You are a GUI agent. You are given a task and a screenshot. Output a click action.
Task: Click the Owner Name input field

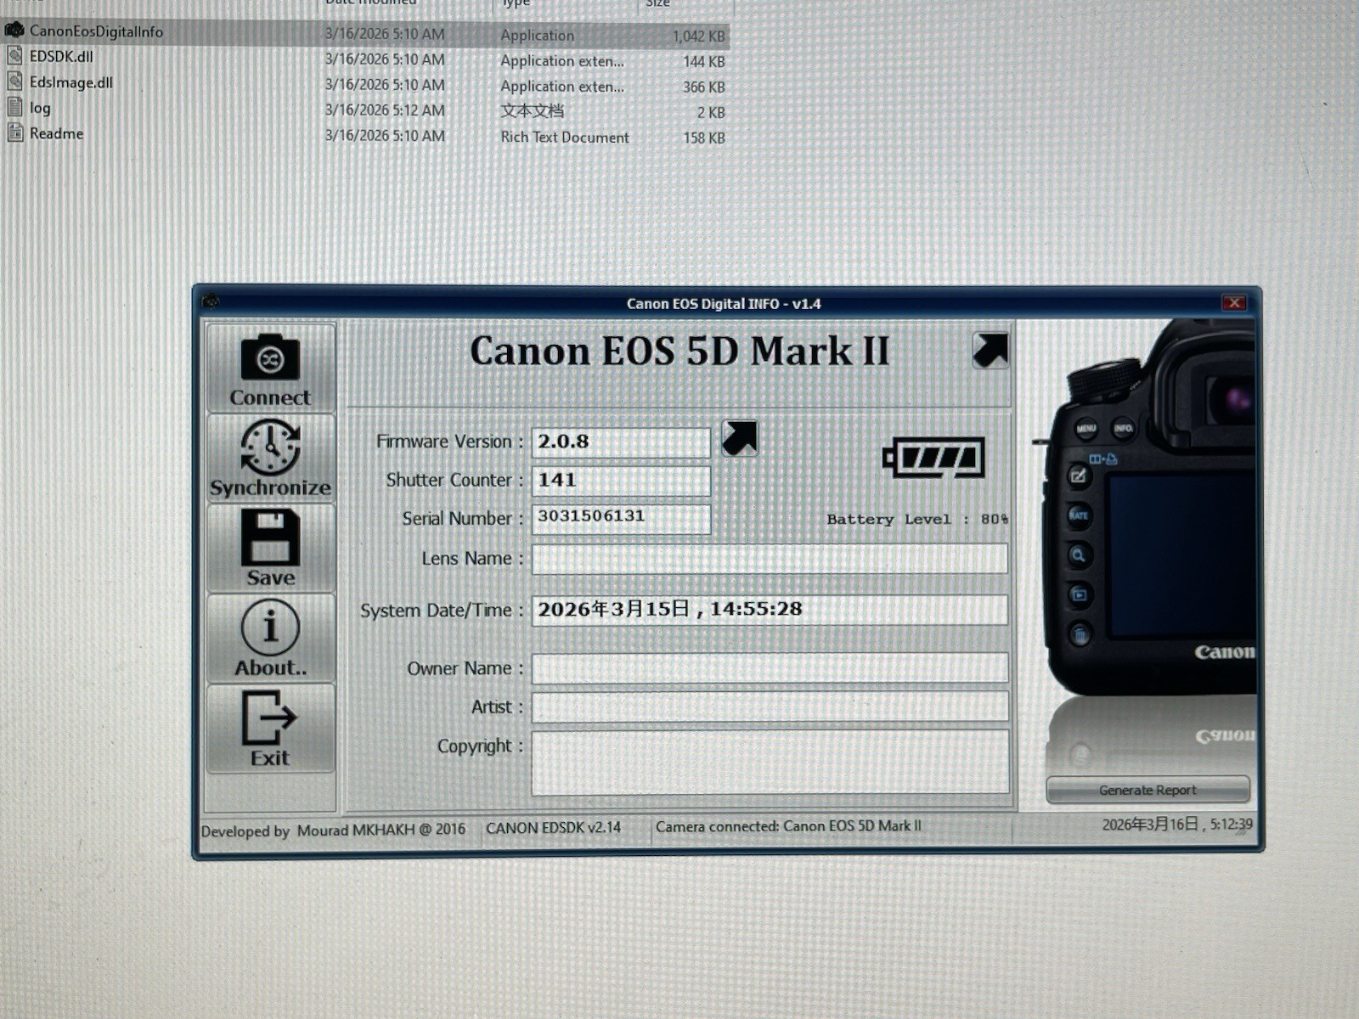pyautogui.click(x=770, y=668)
